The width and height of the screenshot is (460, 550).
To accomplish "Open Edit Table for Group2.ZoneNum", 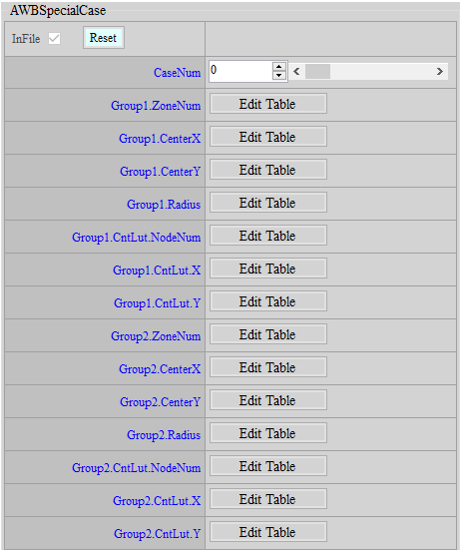I will (x=268, y=334).
